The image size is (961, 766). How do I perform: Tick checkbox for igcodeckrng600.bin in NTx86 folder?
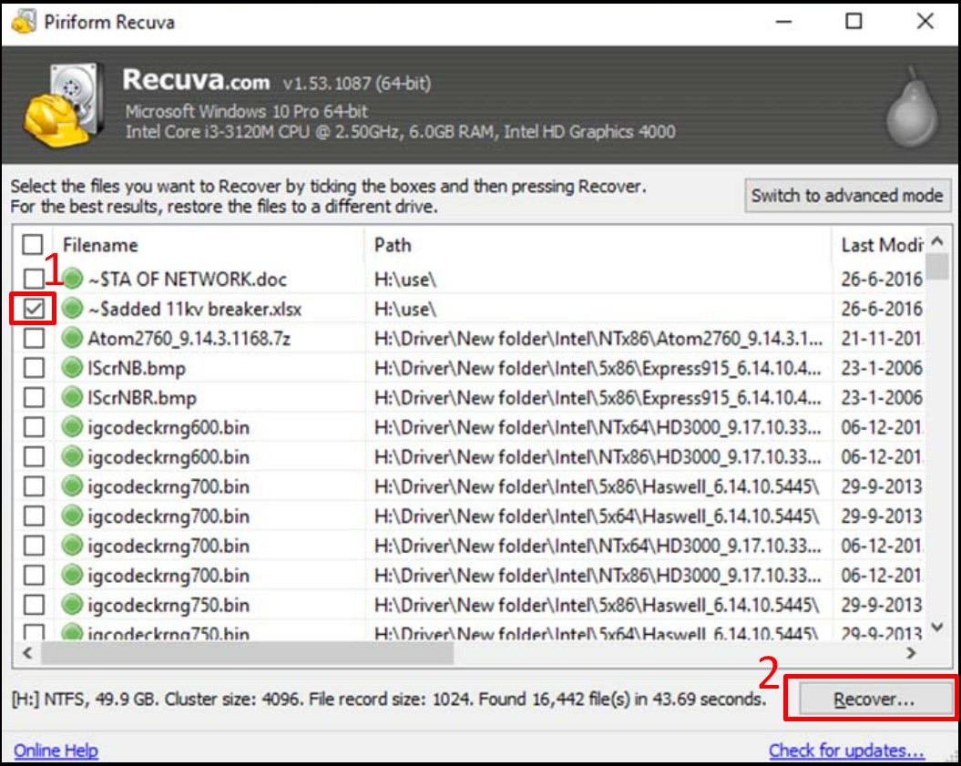[x=34, y=456]
